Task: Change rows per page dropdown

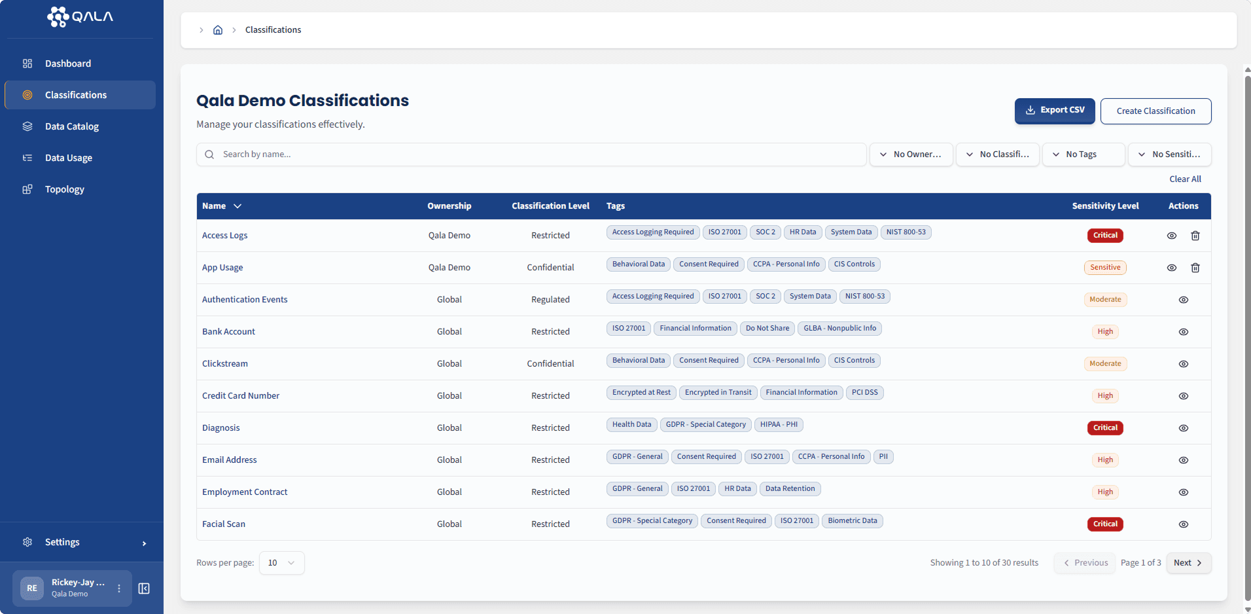Action: [281, 563]
